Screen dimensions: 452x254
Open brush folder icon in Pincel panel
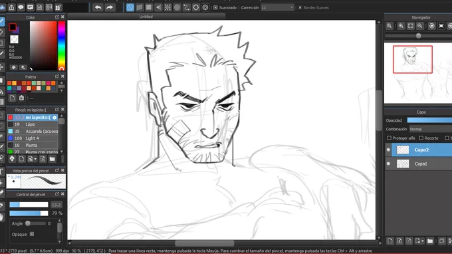click(52, 159)
